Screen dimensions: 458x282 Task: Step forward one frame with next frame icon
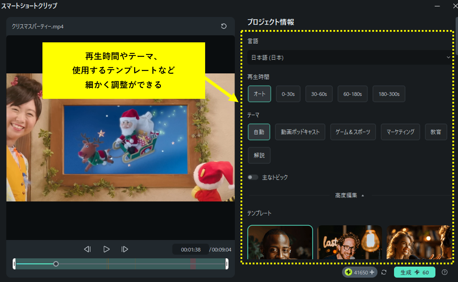(x=124, y=249)
